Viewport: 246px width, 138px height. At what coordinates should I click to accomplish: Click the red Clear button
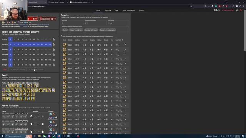coord(5,69)
